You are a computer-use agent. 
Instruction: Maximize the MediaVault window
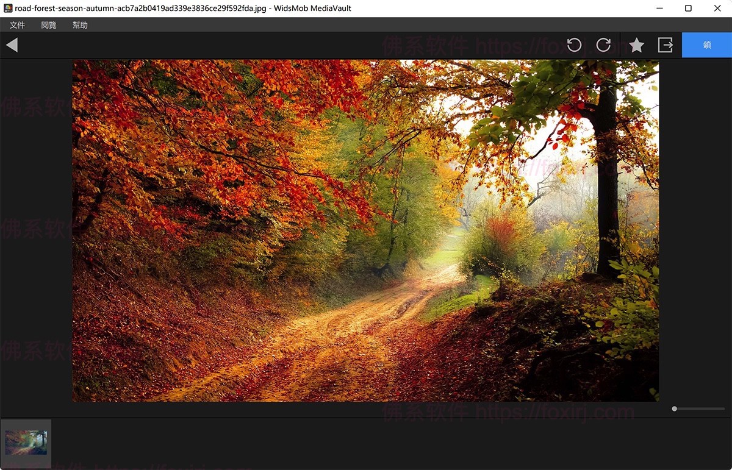point(688,9)
